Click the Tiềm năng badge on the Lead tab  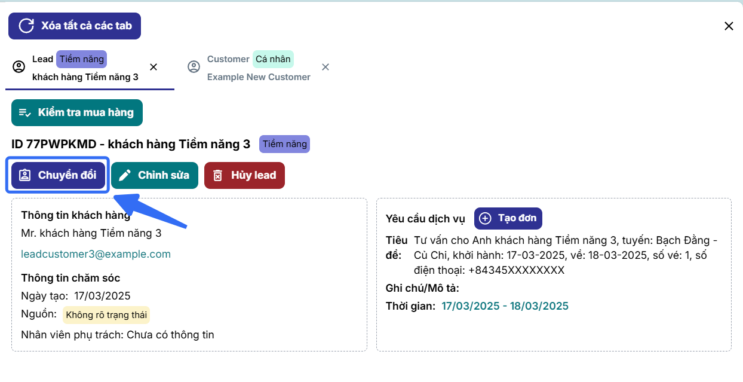coord(81,59)
